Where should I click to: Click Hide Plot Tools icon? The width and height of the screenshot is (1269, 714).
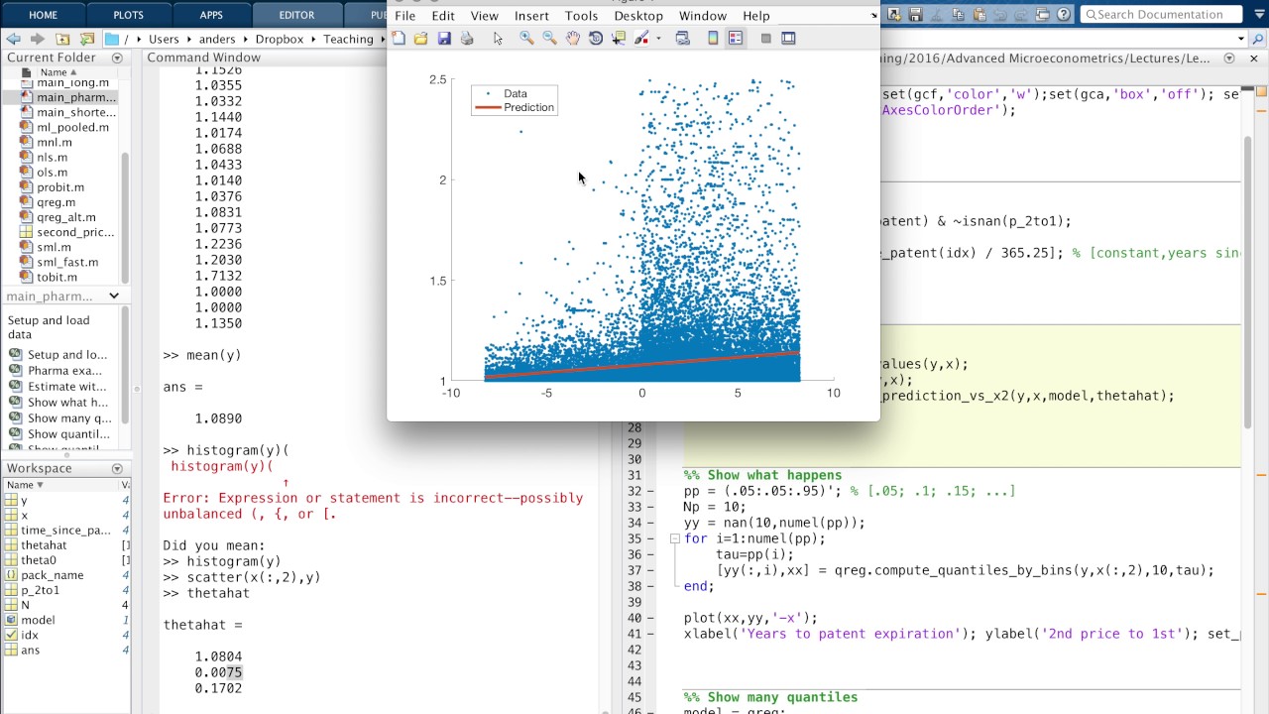[x=765, y=38]
